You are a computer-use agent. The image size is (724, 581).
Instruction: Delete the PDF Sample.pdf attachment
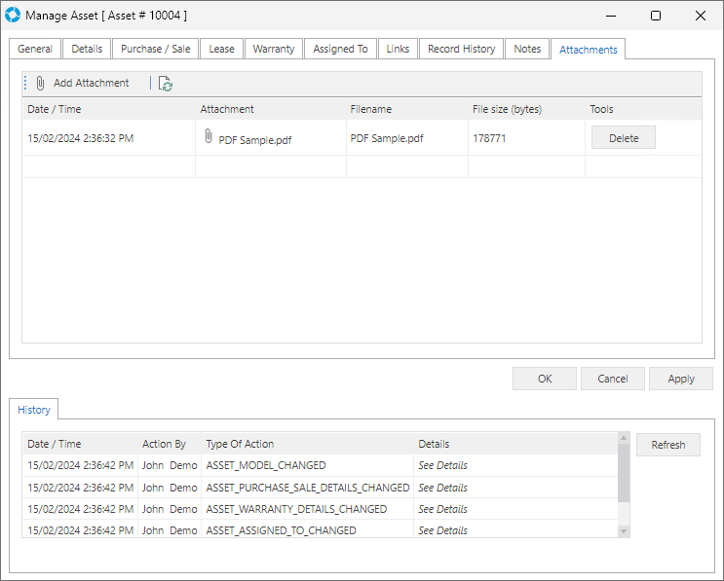coord(623,138)
